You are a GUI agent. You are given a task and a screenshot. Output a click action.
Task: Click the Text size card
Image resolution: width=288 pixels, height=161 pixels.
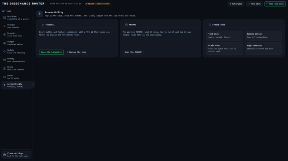(x=225, y=36)
